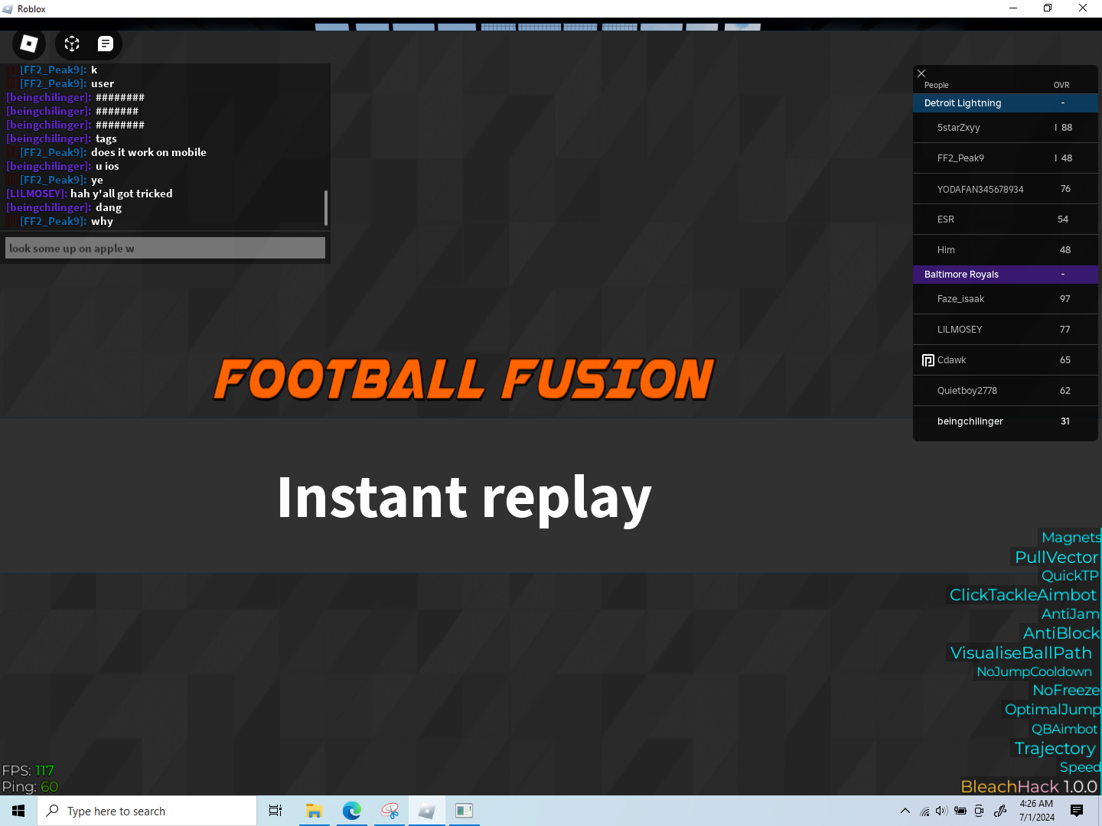The image size is (1102, 826).
Task: Click the icon next to Cdawk
Action: 928,360
